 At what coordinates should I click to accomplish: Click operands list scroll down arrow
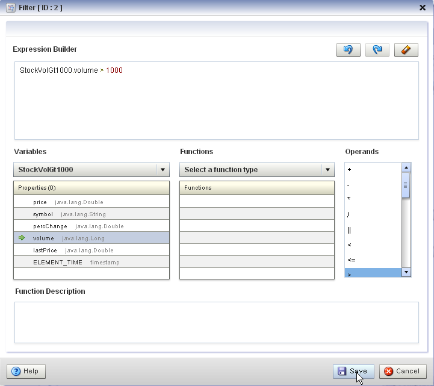(x=406, y=272)
